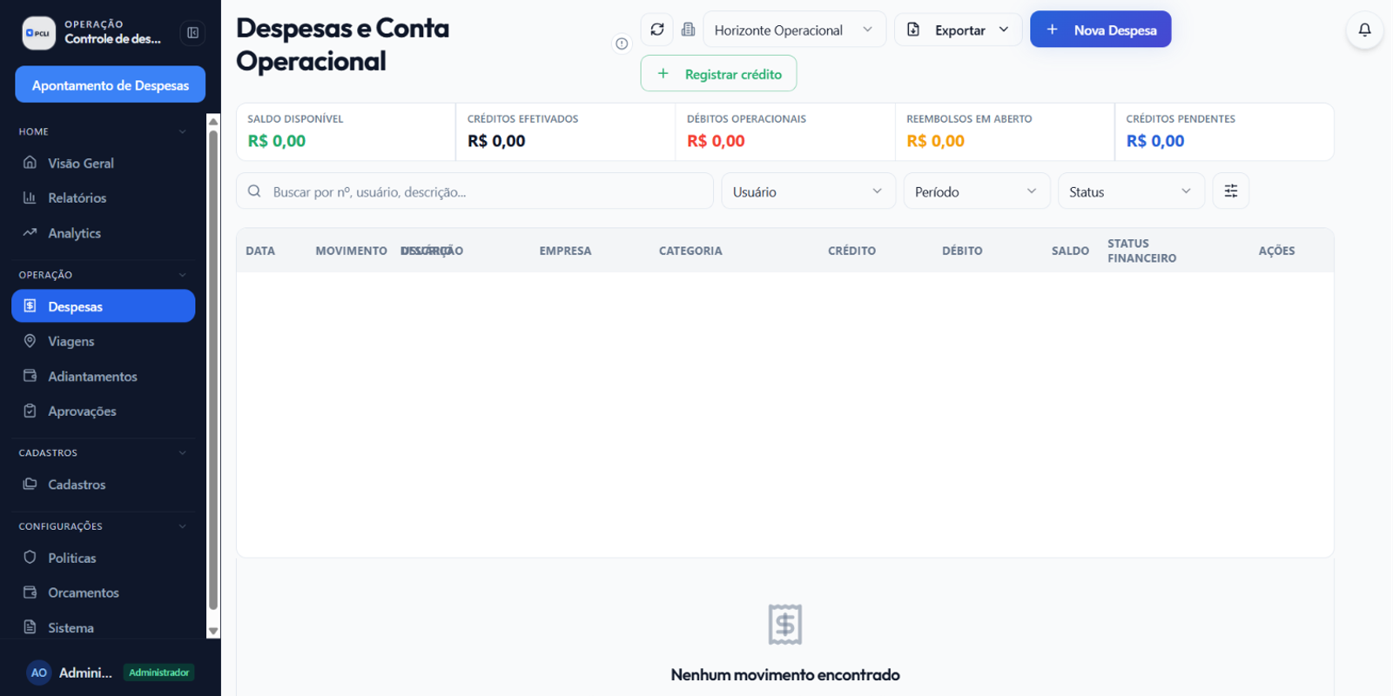The image size is (1393, 696).
Task: Click the info icon near page title
Action: [x=622, y=43]
